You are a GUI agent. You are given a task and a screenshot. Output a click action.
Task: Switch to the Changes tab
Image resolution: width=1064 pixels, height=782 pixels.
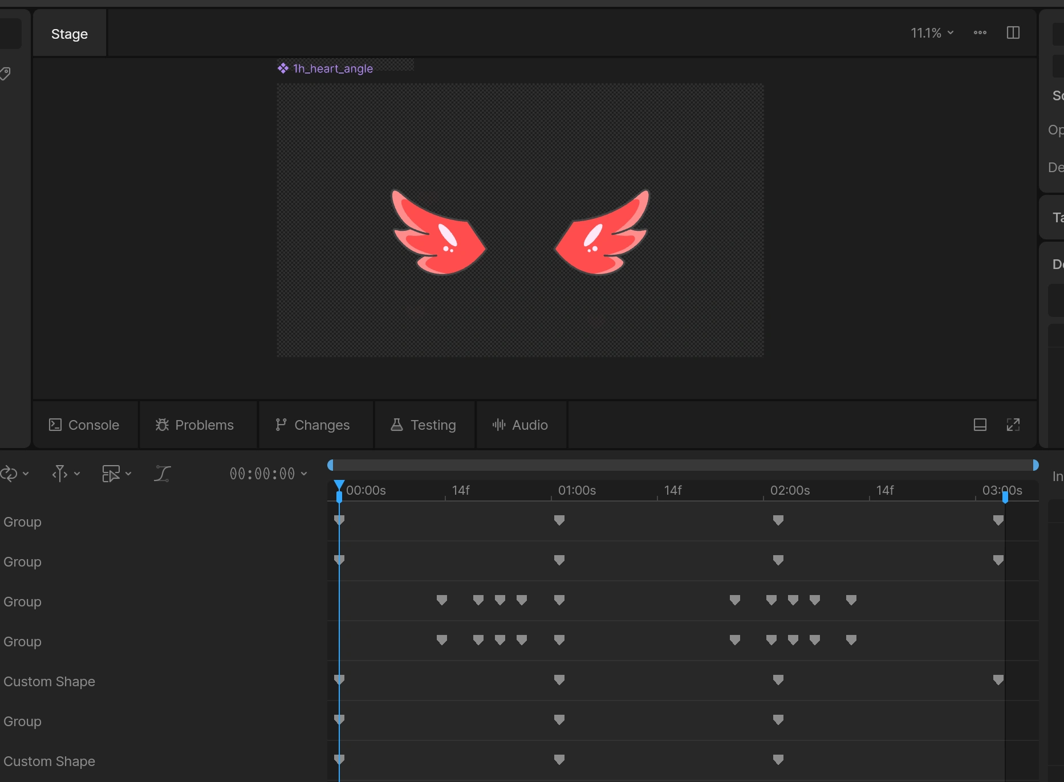pos(312,425)
